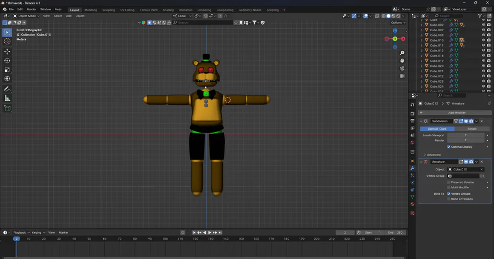Open the Playback dropdown in timeline
494x259 pixels.
pos(21,233)
